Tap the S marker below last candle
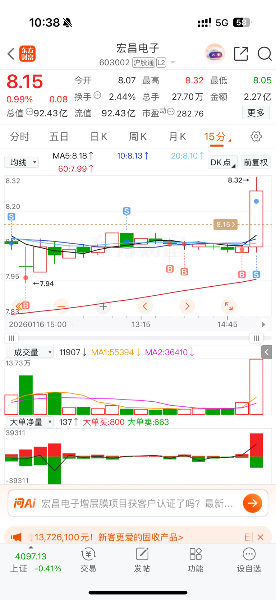Image resolution: width=276 pixels, height=600 pixels. coord(256,274)
